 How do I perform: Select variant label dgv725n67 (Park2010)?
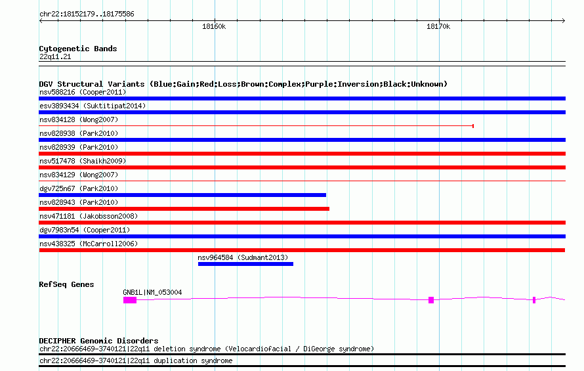(79, 188)
